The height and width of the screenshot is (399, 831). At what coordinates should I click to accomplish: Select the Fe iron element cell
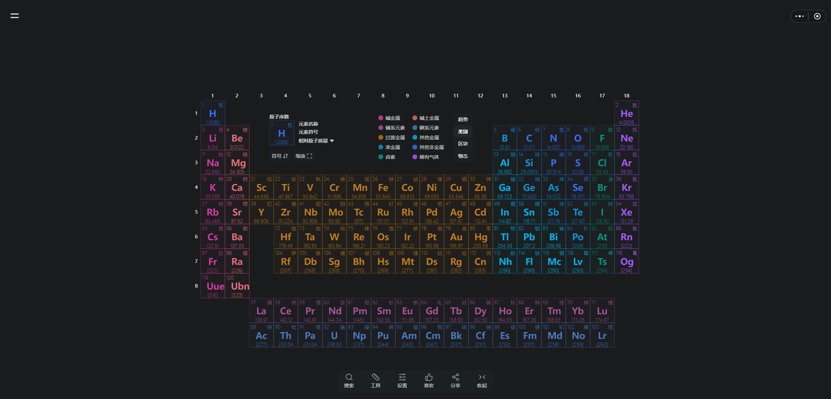tap(383, 187)
